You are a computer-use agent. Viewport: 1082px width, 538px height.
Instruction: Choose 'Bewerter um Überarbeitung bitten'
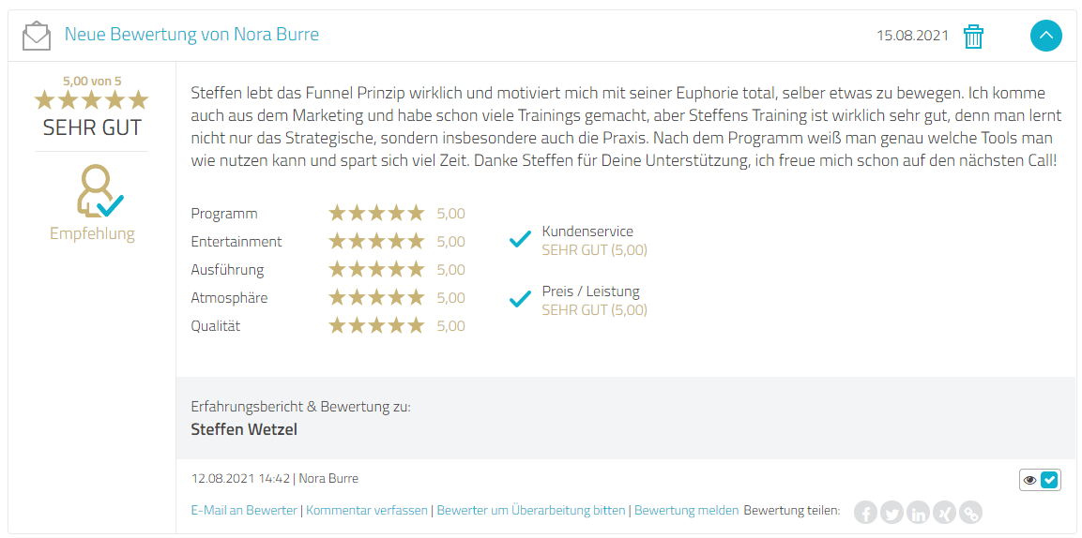click(x=531, y=511)
